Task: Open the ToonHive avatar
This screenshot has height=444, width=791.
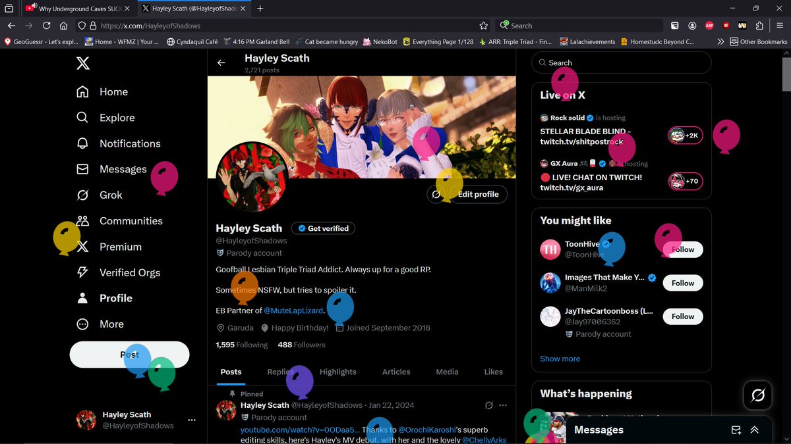Action: (x=550, y=249)
